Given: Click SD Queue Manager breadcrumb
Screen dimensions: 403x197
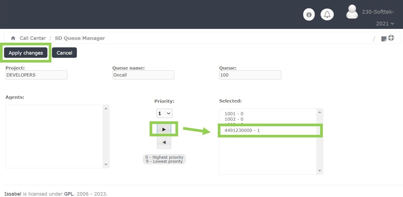Looking at the screenshot, I should [x=80, y=38].
